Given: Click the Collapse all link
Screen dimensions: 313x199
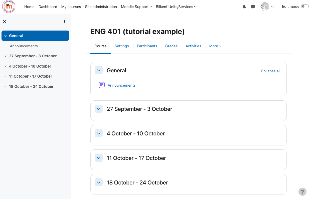Looking at the screenshot, I should [x=271, y=71].
